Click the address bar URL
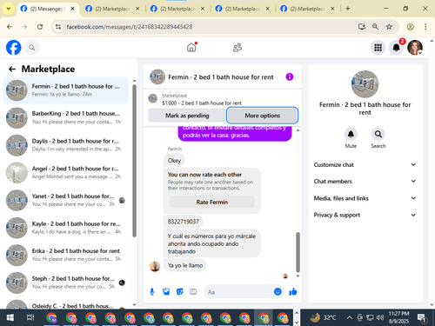Image resolution: width=435 pixels, height=326 pixels. [x=130, y=27]
